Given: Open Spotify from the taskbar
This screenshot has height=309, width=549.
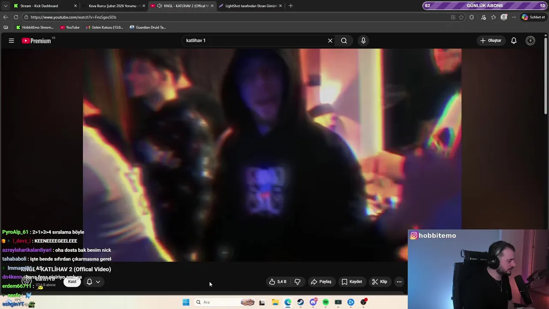Looking at the screenshot, I should pyautogui.click(x=326, y=302).
